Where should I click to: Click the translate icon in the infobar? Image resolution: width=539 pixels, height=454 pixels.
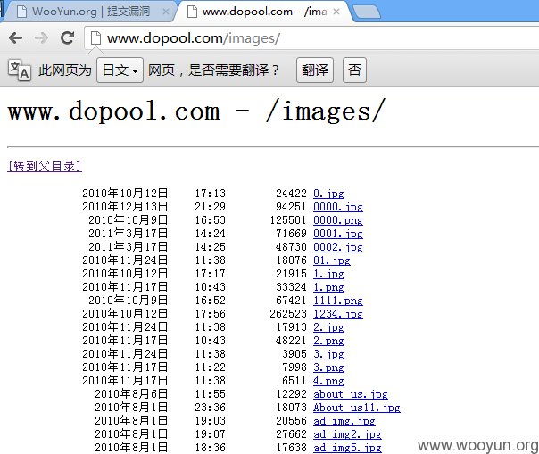coord(20,70)
